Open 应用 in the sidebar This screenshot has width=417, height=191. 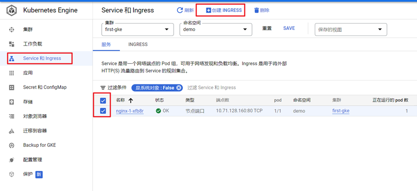28,73
